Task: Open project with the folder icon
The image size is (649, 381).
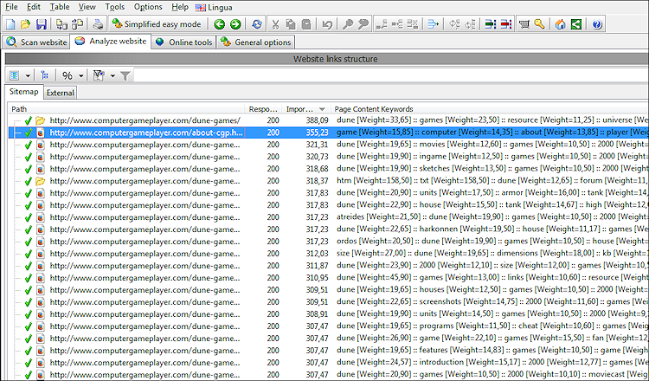Action: point(26,24)
